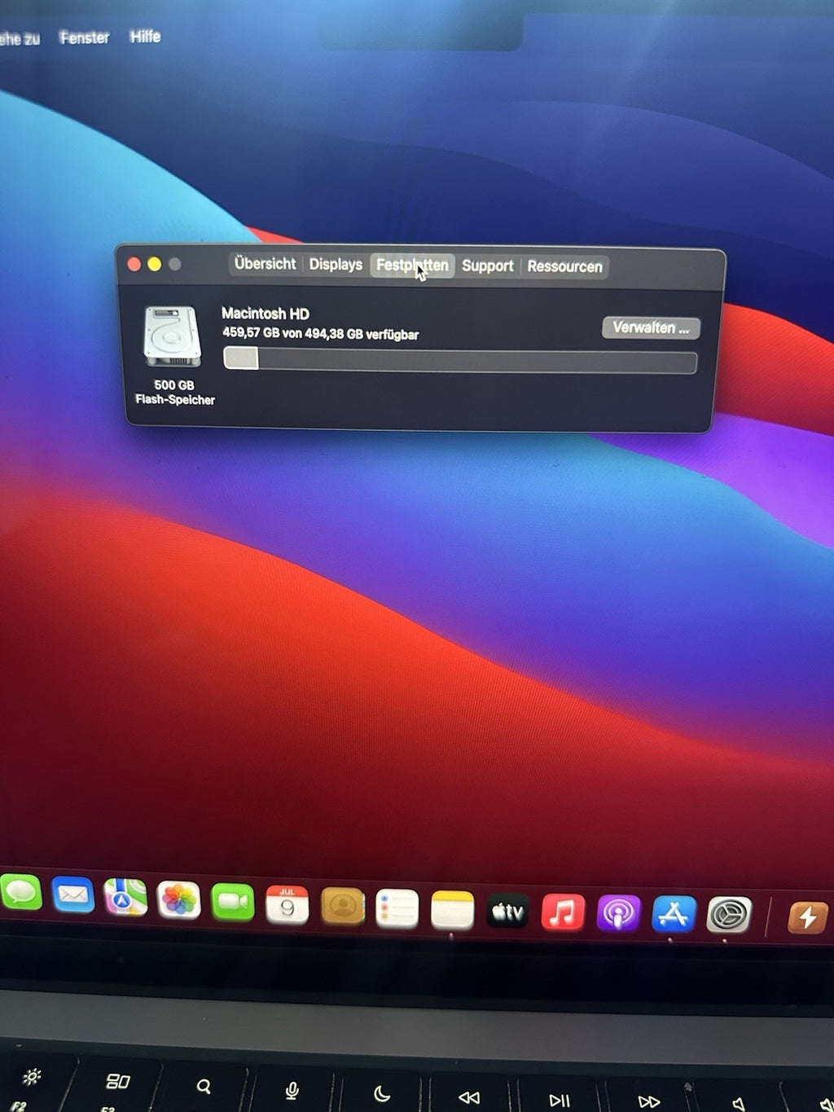This screenshot has width=834, height=1112.
Task: Switch to the Übersicht tab
Action: point(265,264)
